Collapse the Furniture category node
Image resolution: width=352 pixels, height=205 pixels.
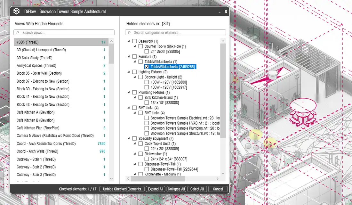click(129, 57)
